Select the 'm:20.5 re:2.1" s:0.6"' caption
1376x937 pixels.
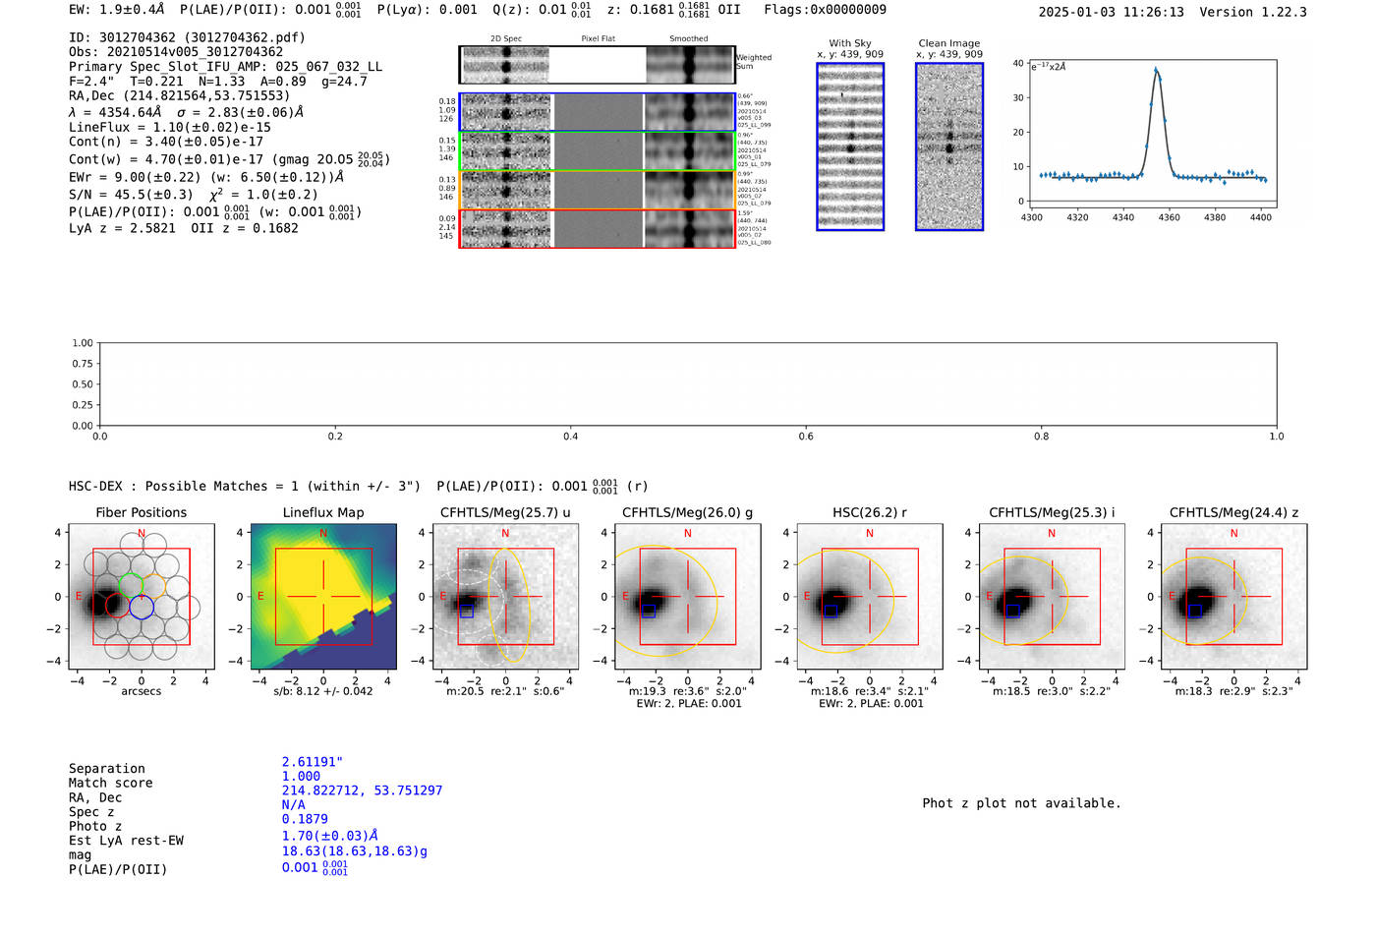point(505,691)
